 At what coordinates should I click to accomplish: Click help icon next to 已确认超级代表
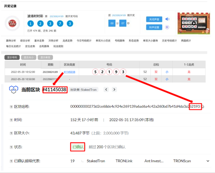(x=11, y=161)
